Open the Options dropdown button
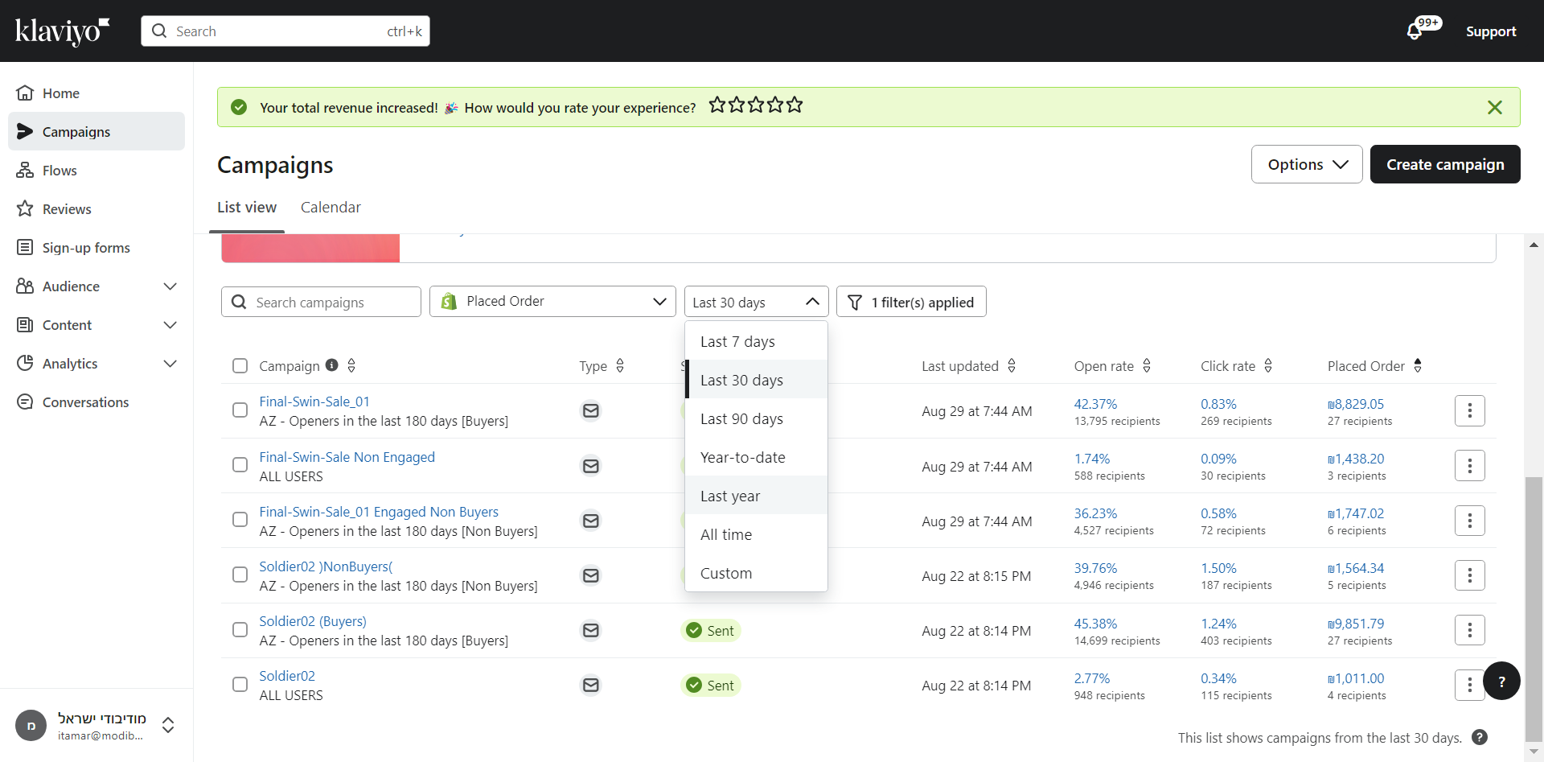The width and height of the screenshot is (1544, 762). pyautogui.click(x=1306, y=164)
